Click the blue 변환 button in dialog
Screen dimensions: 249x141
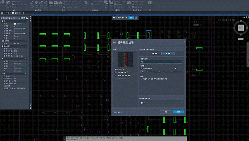[x=179, y=112]
